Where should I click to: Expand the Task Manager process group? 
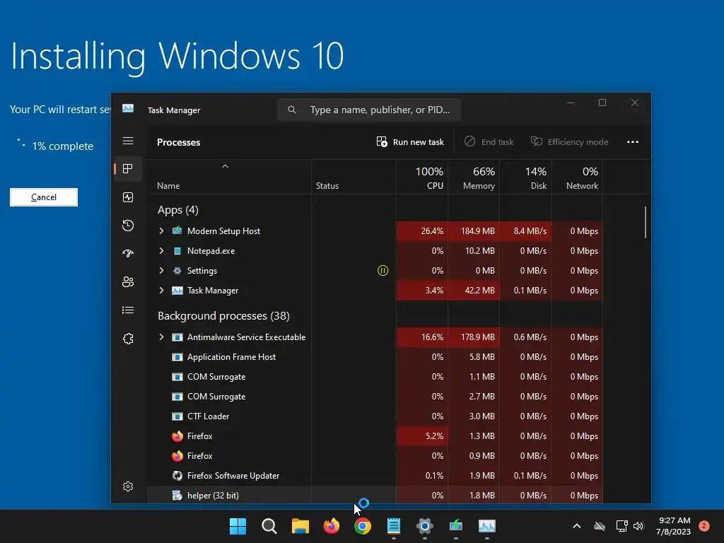[x=161, y=291]
